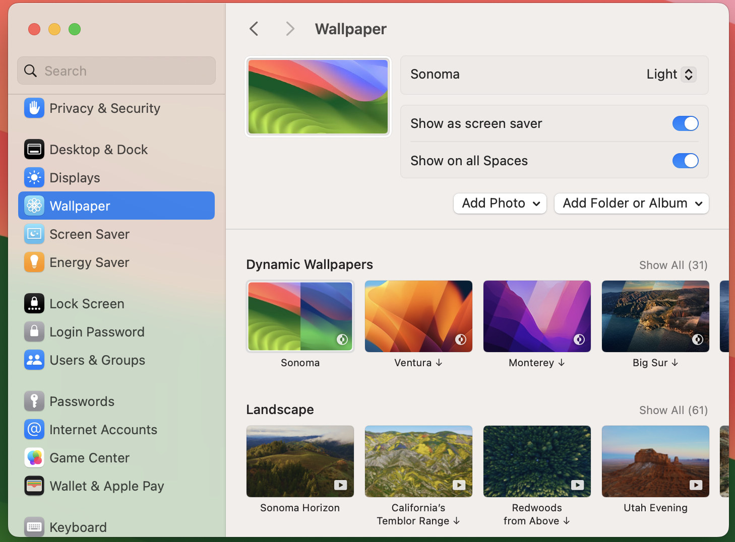The image size is (735, 542).
Task: Open Energy Saver settings
Action: (x=116, y=262)
